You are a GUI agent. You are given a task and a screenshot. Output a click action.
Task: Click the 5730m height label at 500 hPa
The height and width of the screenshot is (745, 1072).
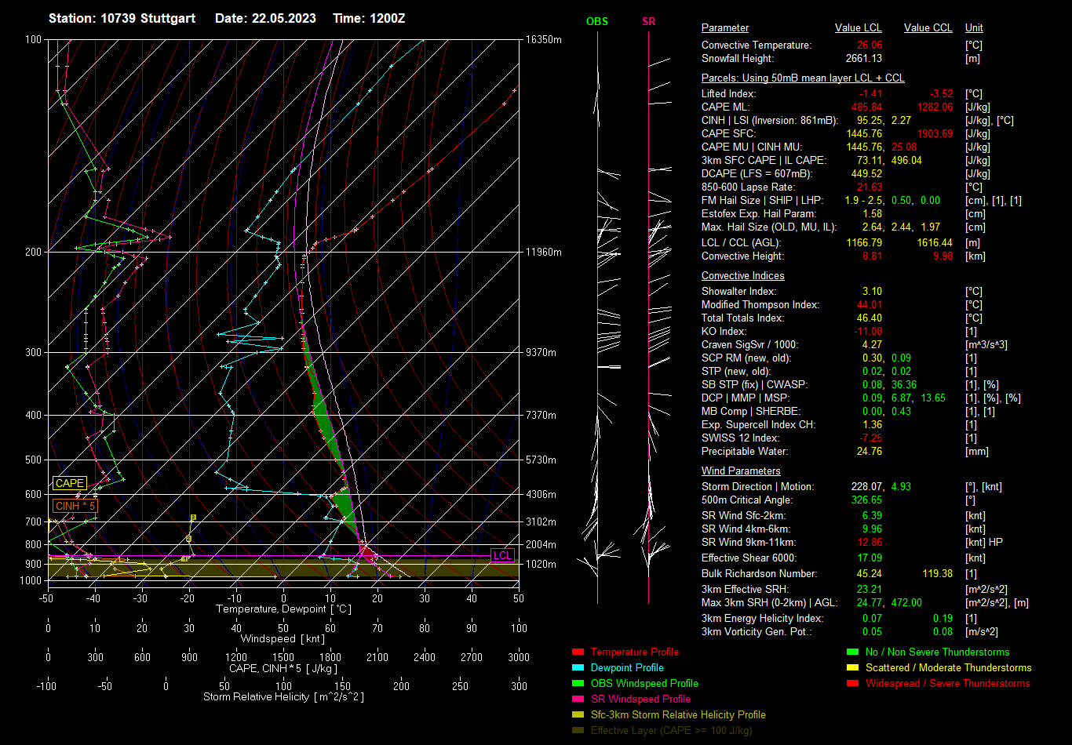541,460
